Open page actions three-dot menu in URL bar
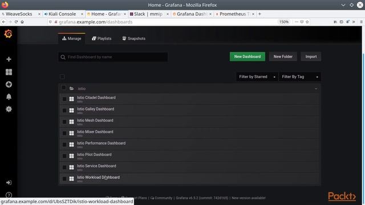 click(x=297, y=22)
